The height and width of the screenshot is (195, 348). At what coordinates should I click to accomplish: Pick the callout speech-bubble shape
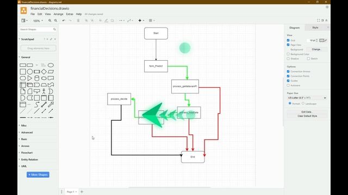click(x=37, y=92)
